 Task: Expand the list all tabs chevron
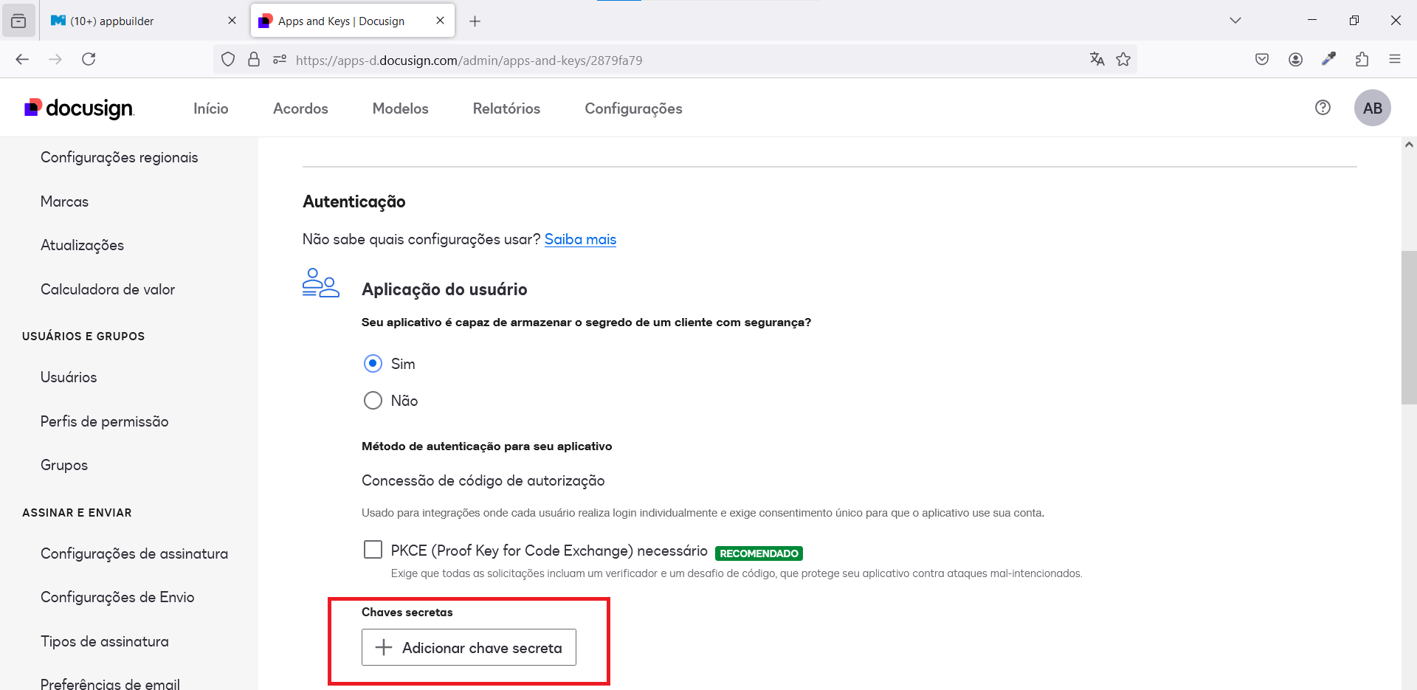[1235, 21]
